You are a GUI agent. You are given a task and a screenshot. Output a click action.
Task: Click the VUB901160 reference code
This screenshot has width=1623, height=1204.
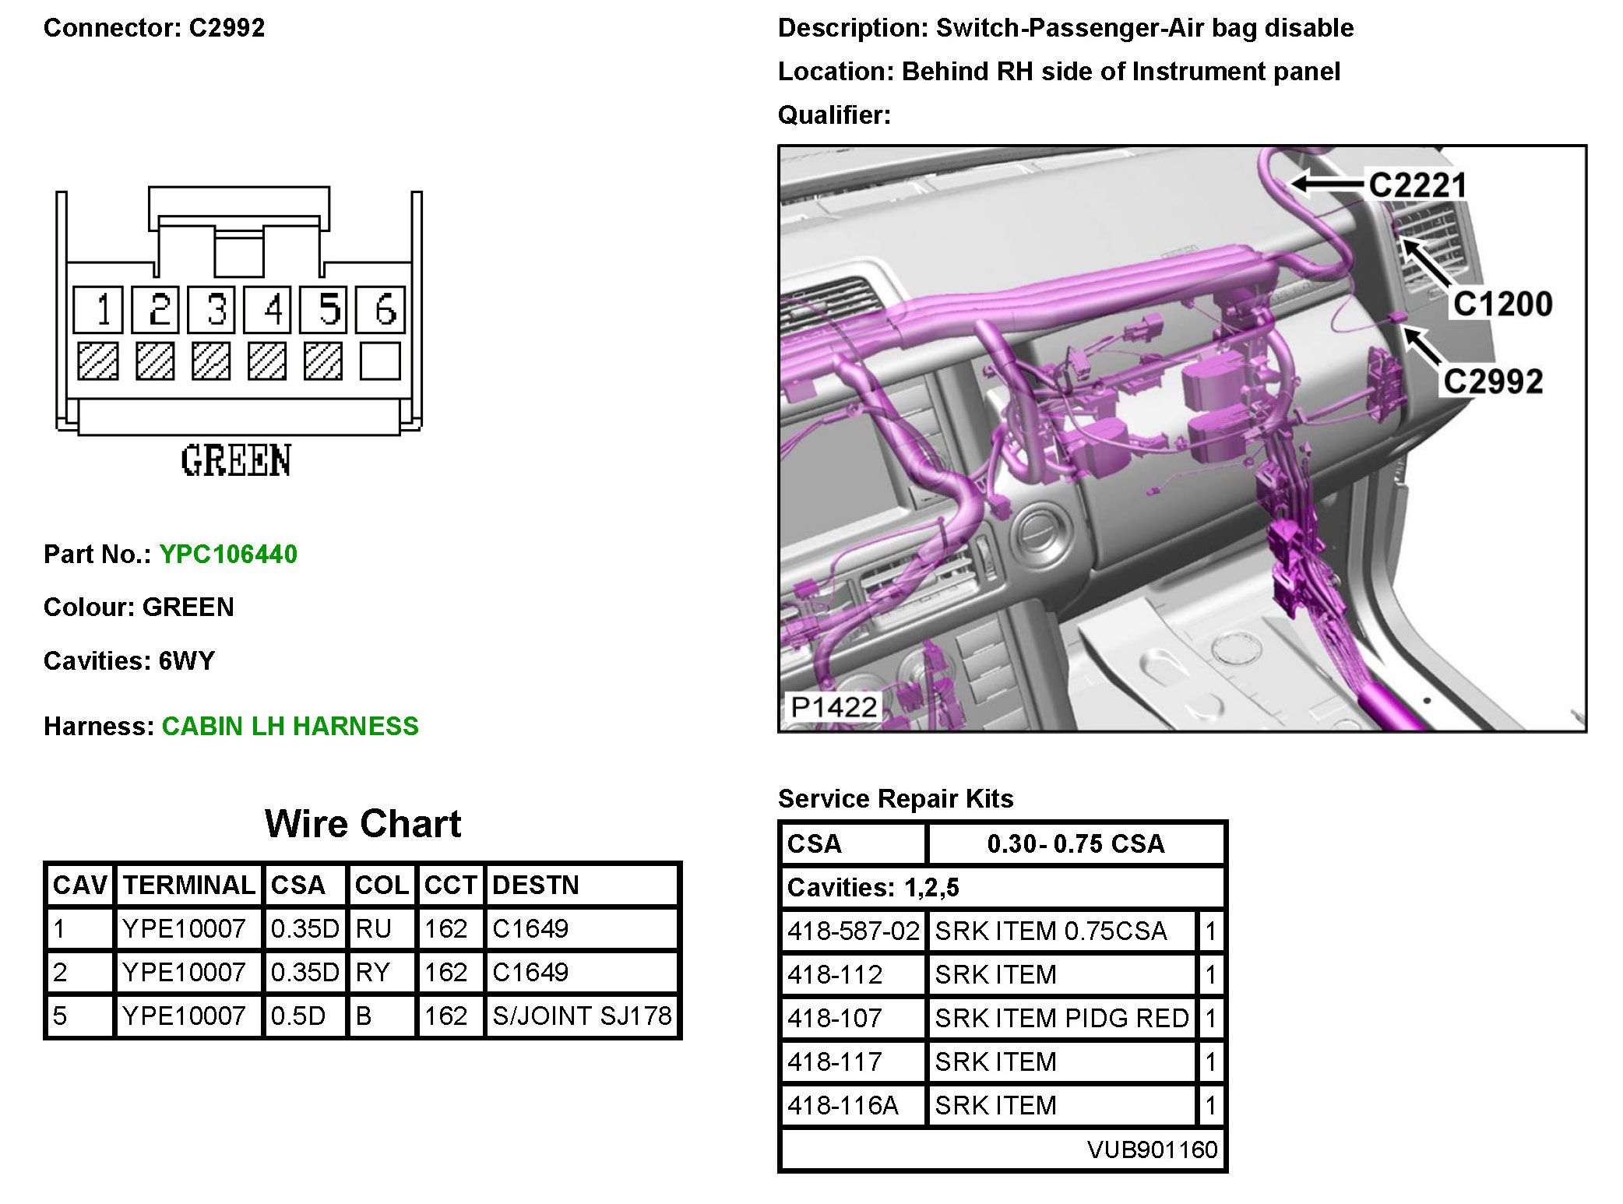(x=1151, y=1149)
